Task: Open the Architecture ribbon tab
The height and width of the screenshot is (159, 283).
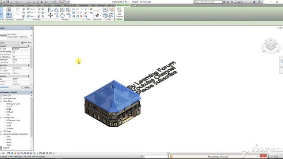Action: 8,5
